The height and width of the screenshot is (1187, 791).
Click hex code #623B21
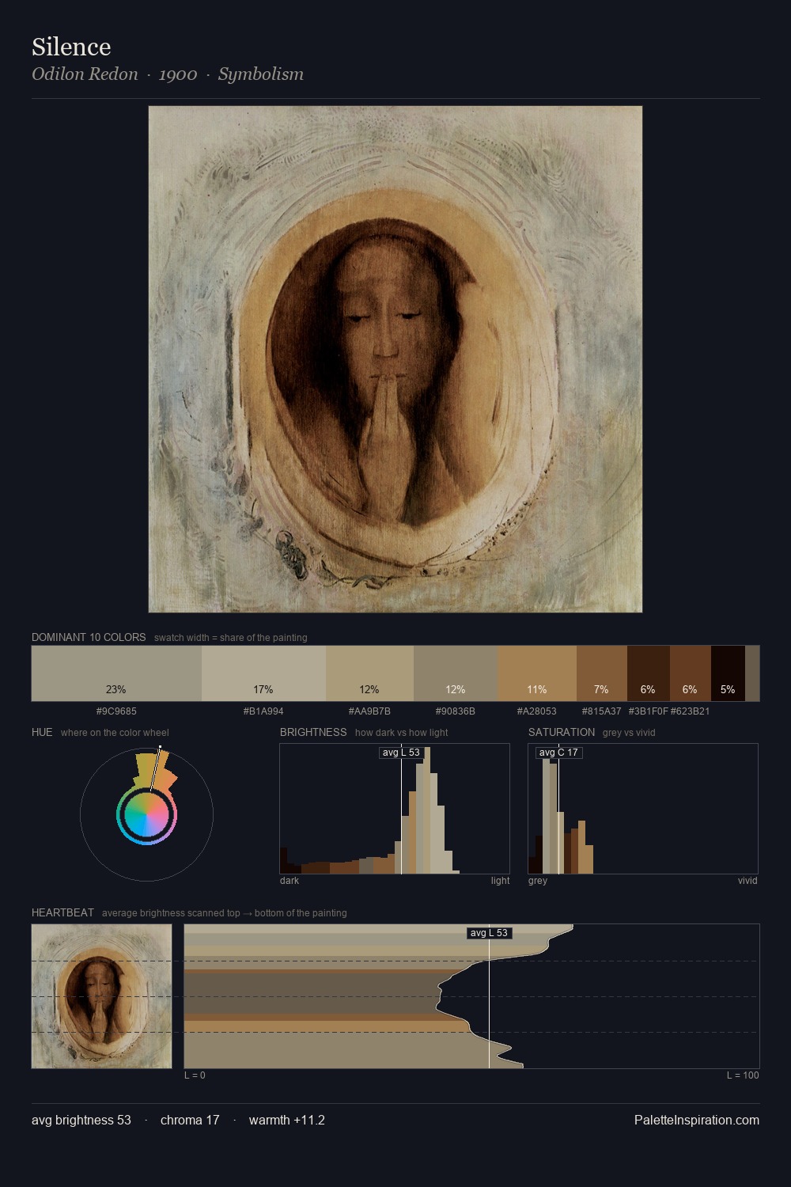pos(691,711)
